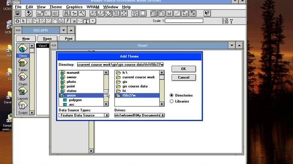Click Cancel in Add Theme dialog

tap(184, 77)
